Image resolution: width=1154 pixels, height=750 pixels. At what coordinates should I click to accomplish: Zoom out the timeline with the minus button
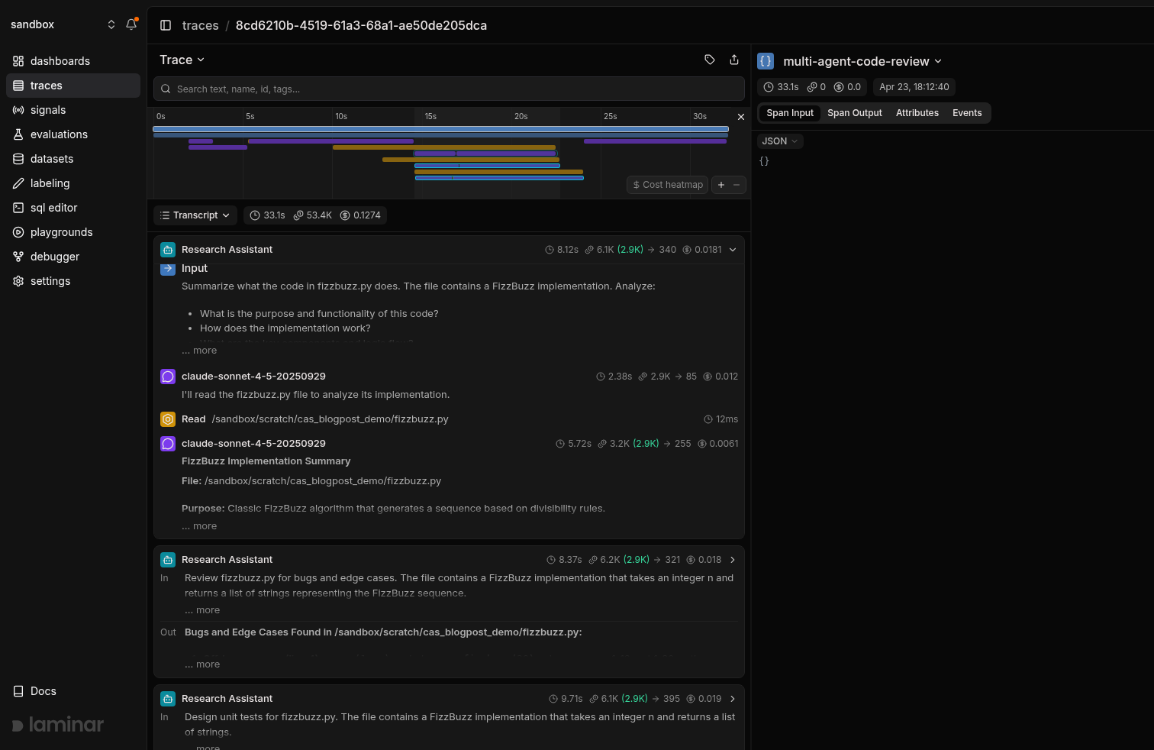(x=737, y=185)
